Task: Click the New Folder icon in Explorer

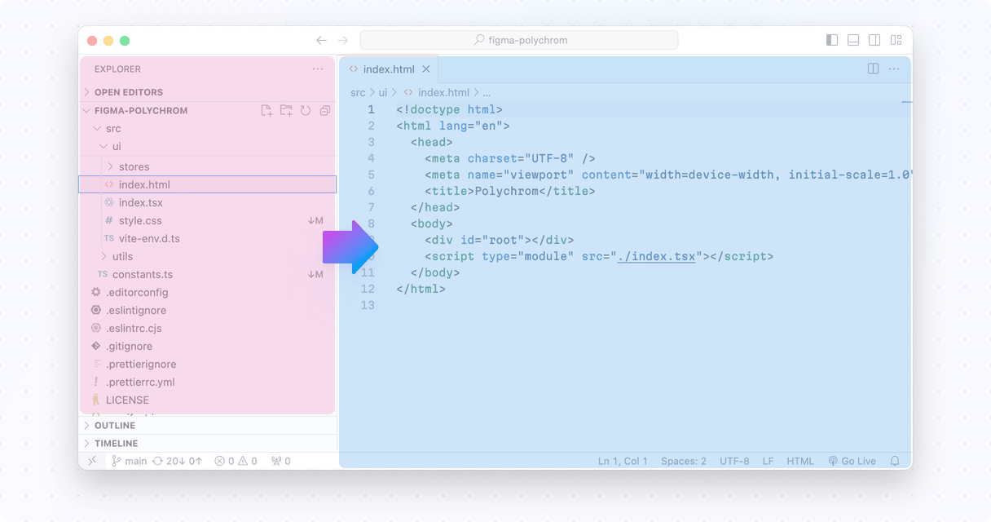Action: 286,111
